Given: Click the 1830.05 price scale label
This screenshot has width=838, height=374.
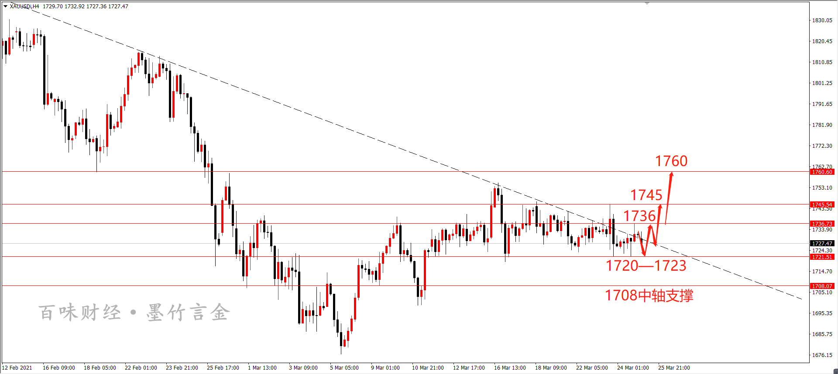Looking at the screenshot, I should pyautogui.click(x=822, y=20).
